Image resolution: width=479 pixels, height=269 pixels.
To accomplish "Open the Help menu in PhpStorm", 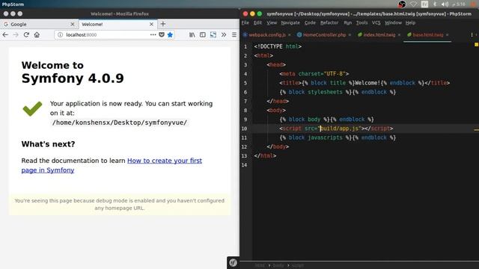I will tap(410, 23).
